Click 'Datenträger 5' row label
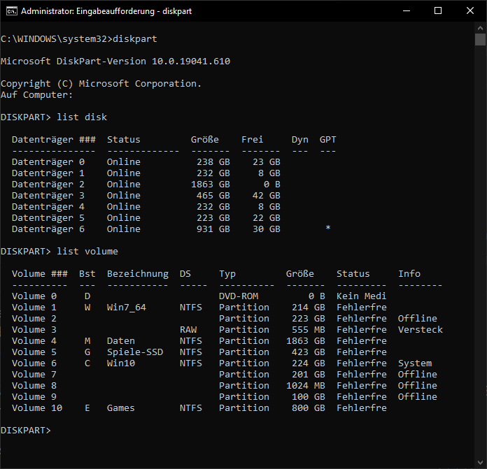Screen dimensions: 487x469 [48, 218]
